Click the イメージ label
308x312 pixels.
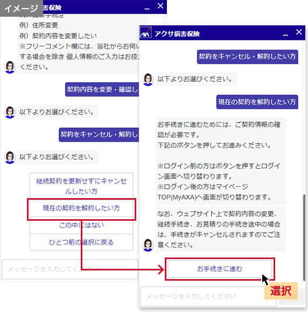[21, 8]
